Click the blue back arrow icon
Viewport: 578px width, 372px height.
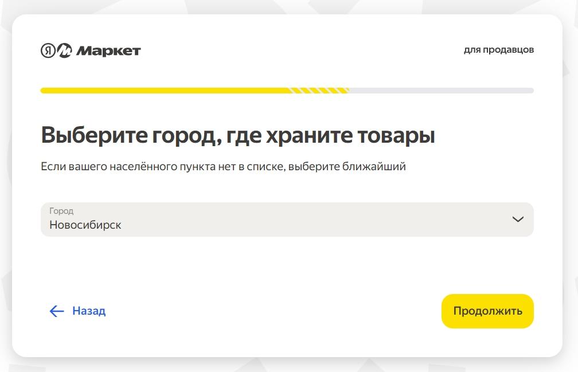pos(57,311)
